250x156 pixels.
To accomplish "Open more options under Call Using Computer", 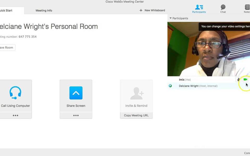I will click(x=15, y=115).
